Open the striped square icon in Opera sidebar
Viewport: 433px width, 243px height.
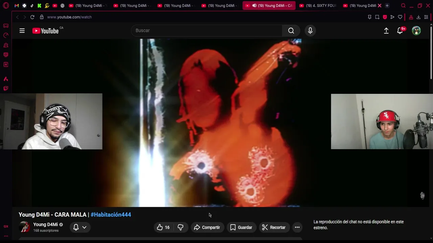coord(6,55)
